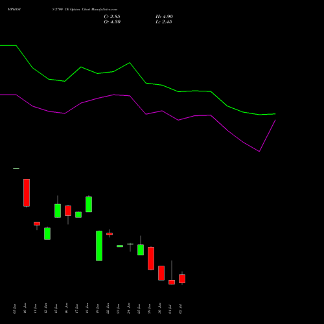This screenshot has height=324, width=324.
Task: Select the 02 Jul date axis label
Action: pos(180,309)
